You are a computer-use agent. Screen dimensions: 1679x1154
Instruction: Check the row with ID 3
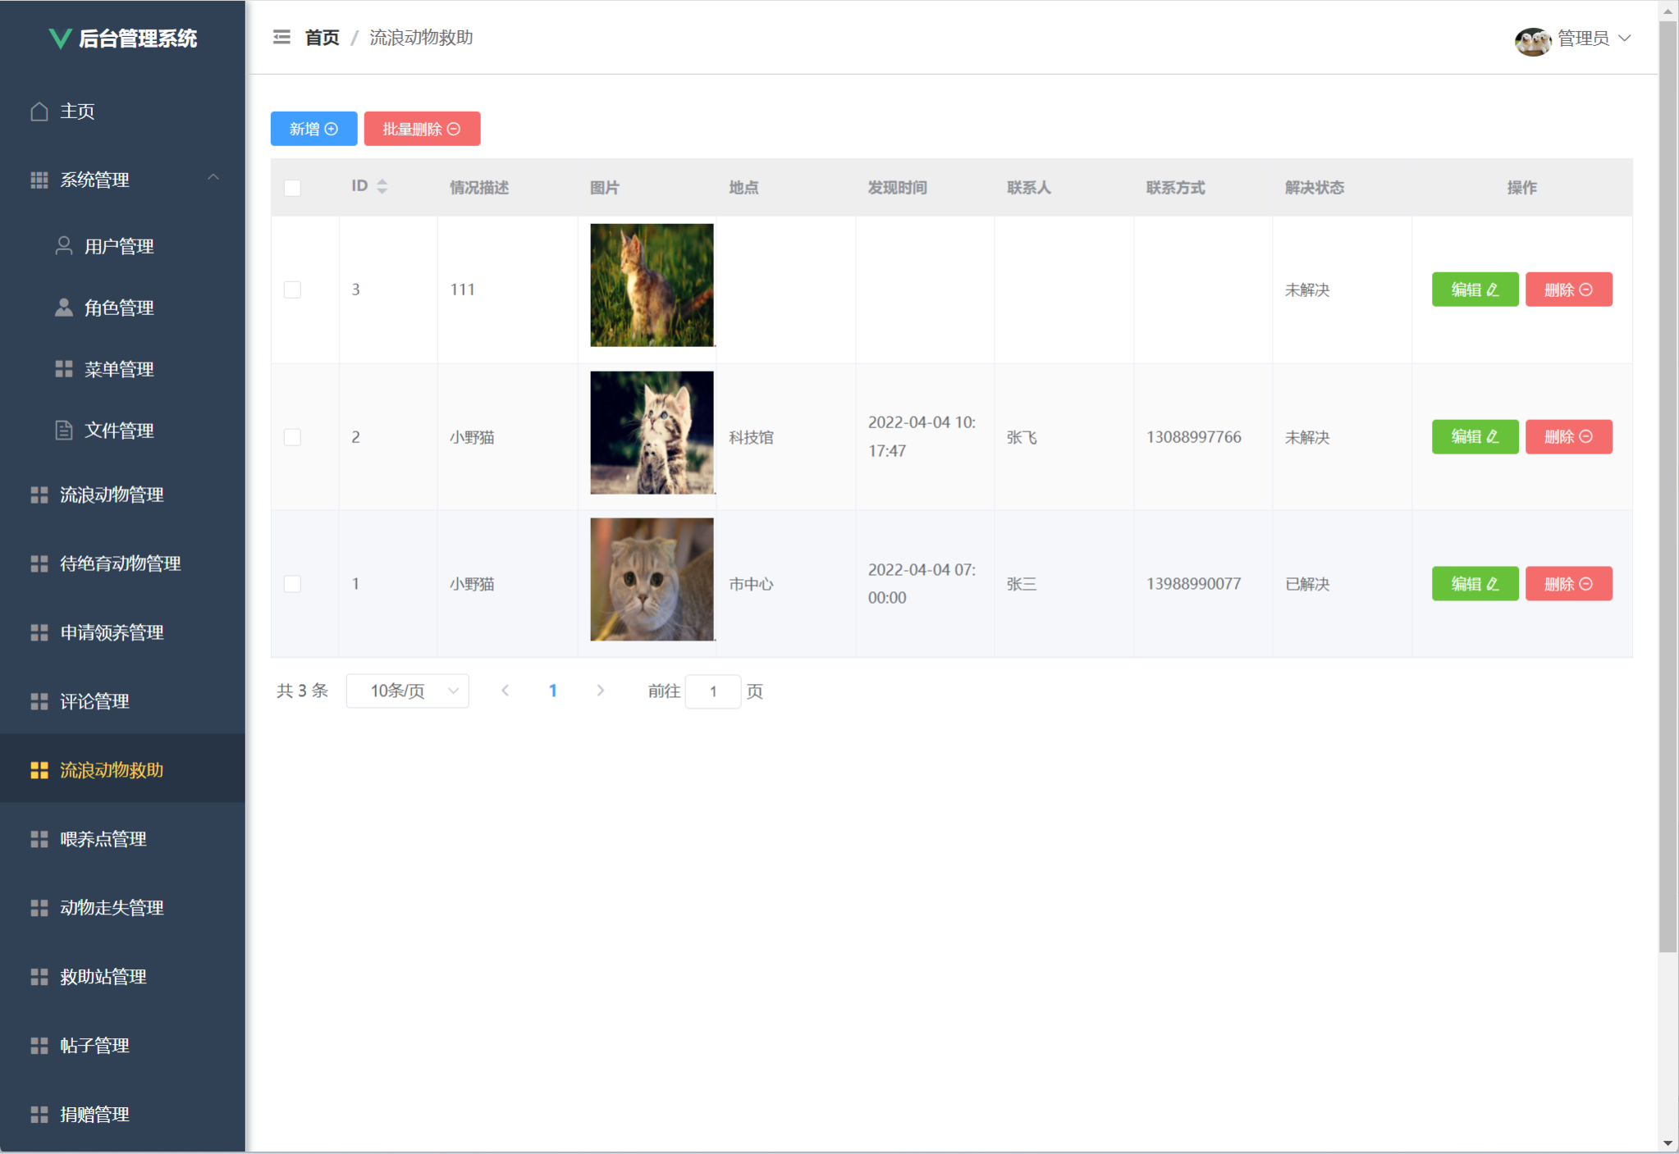pyautogui.click(x=292, y=290)
